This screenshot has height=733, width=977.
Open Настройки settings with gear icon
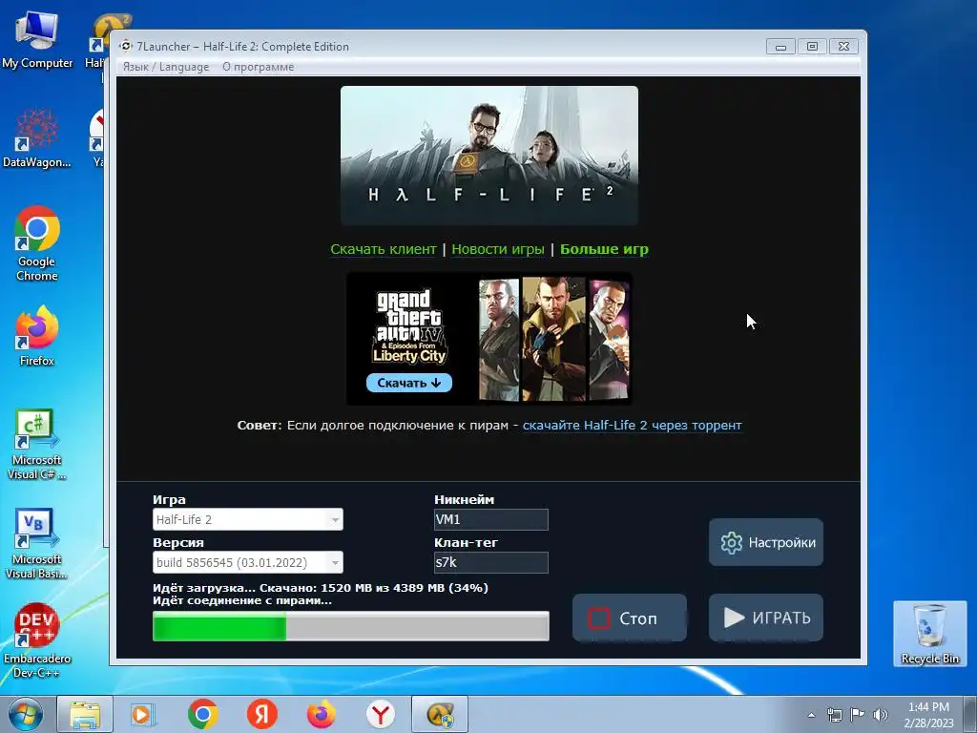point(766,542)
